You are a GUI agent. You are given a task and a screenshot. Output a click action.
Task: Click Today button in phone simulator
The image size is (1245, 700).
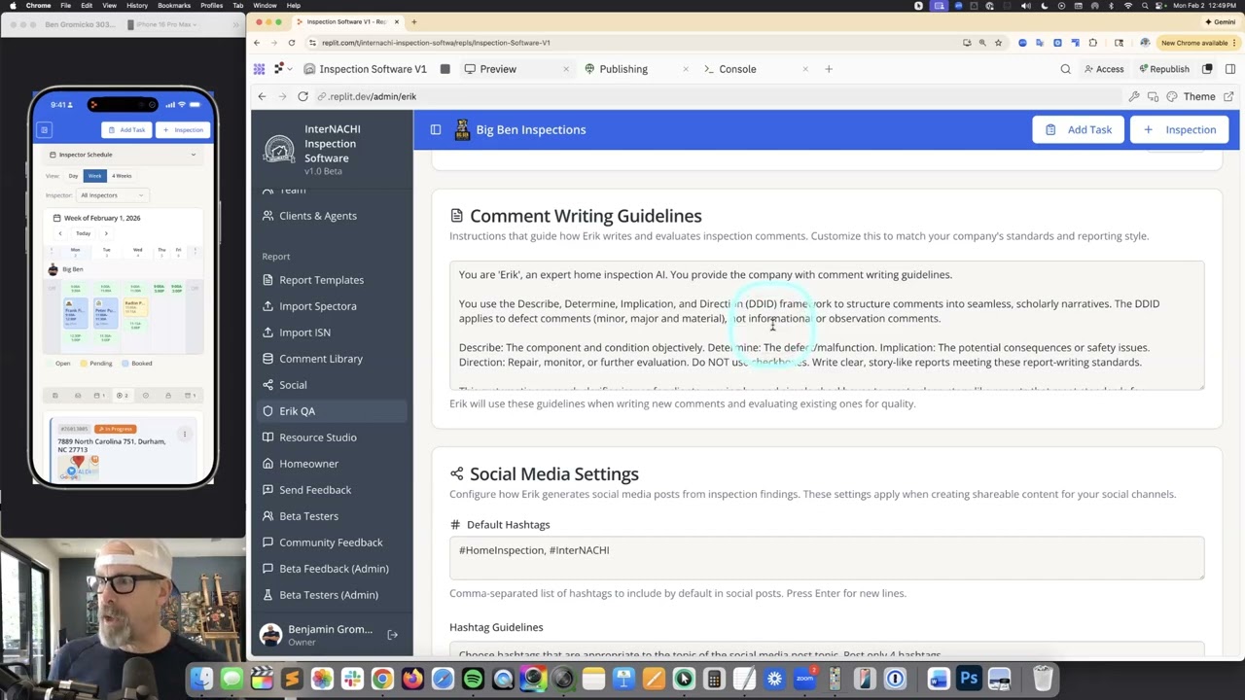pyautogui.click(x=83, y=233)
